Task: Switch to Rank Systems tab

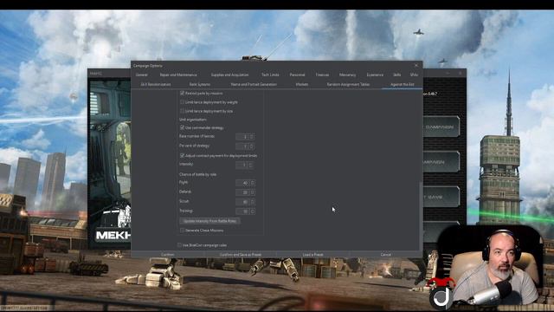Action: point(200,85)
